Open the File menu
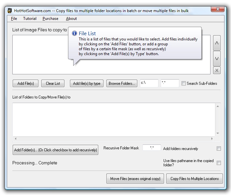This screenshot has width=231, height=195. pos(14,19)
